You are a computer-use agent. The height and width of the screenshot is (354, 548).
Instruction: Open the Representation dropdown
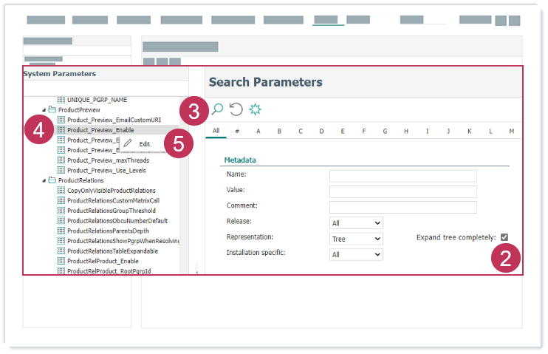356,239
